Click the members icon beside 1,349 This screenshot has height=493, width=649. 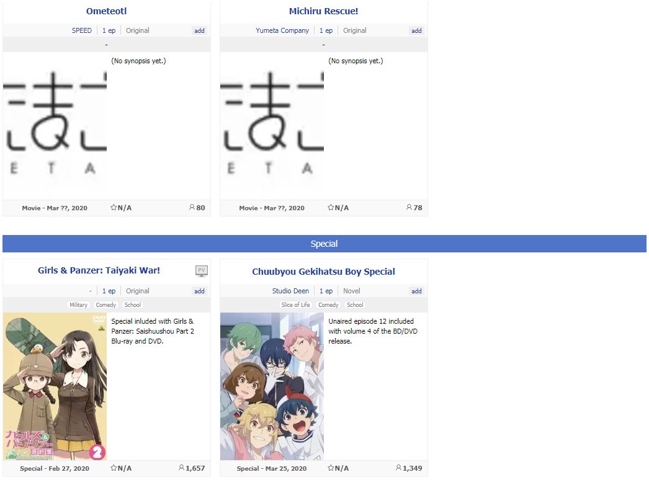(x=398, y=468)
